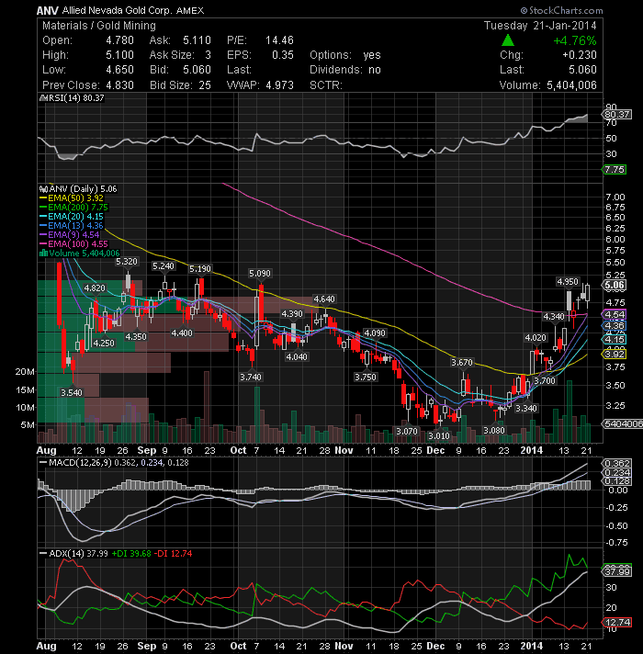The width and height of the screenshot is (643, 654).
Task: Click the High value 5.100
Action: tap(119, 55)
